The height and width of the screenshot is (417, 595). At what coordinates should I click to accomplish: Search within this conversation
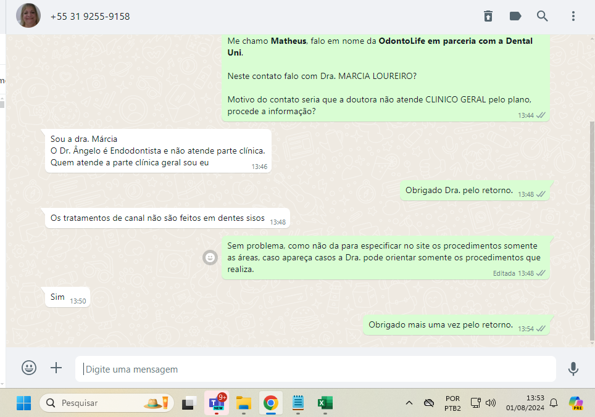point(542,16)
